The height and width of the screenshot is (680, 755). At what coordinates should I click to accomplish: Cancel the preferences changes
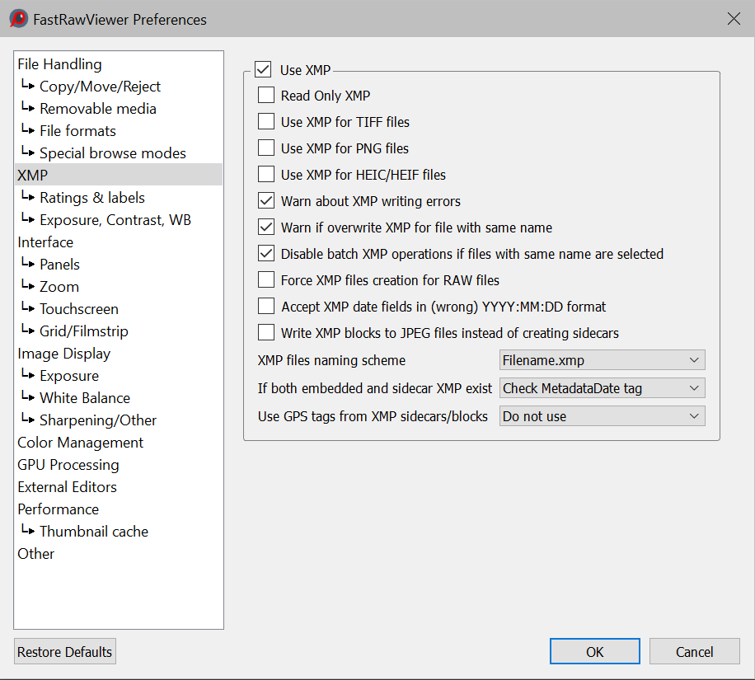[x=694, y=652]
